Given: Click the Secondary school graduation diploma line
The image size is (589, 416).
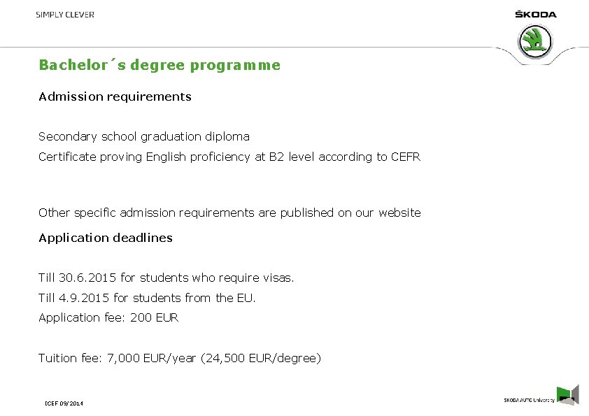Looking at the screenshot, I should coord(144,136).
